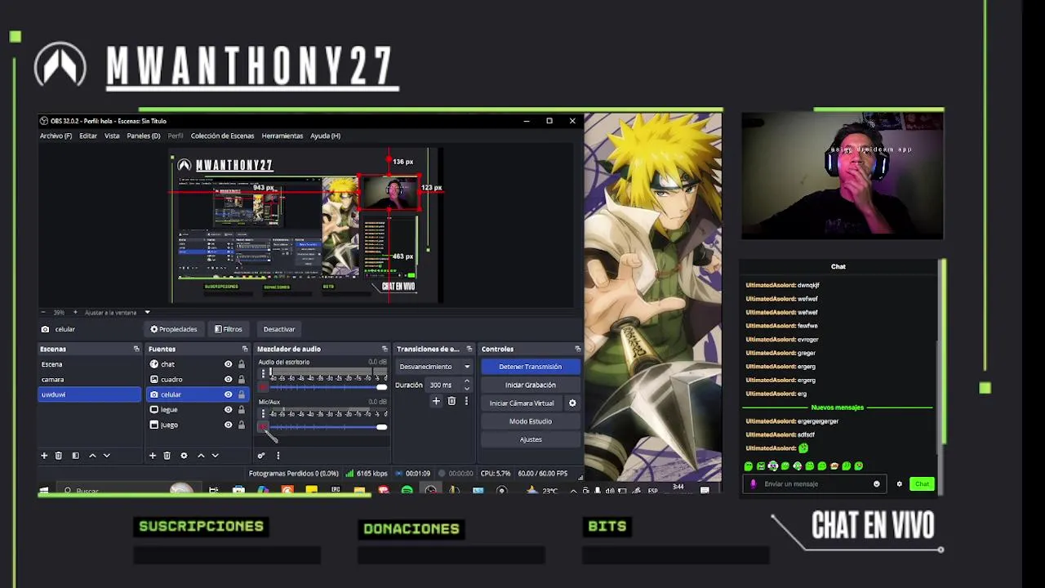Open advanced audio properties gear icon
Viewport: 1045px width, 588px height.
coord(261,456)
